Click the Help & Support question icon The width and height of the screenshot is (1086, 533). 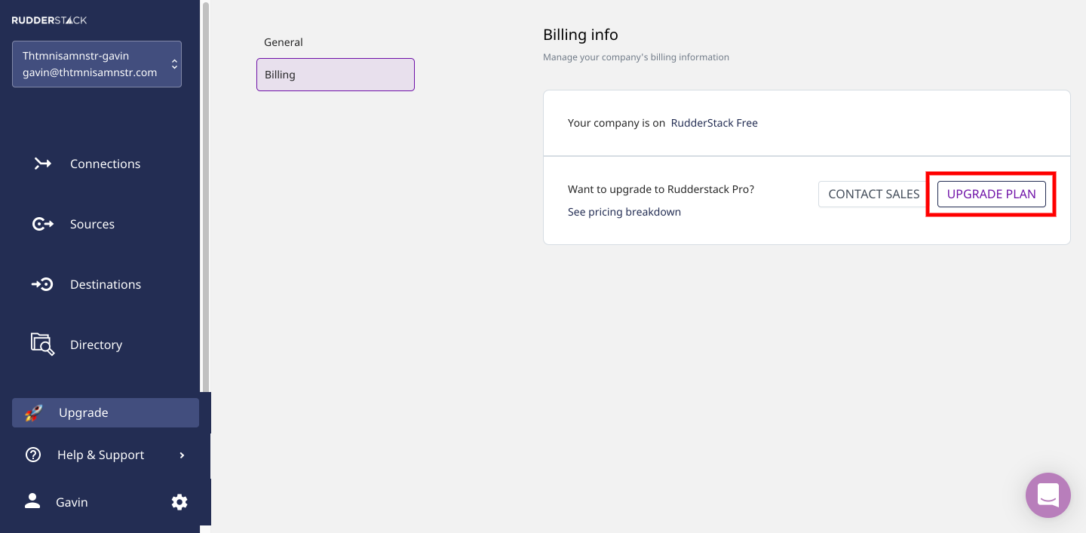coord(33,455)
